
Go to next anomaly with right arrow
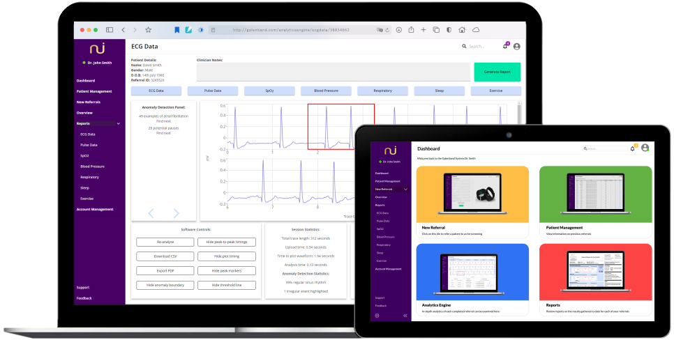pos(176,213)
